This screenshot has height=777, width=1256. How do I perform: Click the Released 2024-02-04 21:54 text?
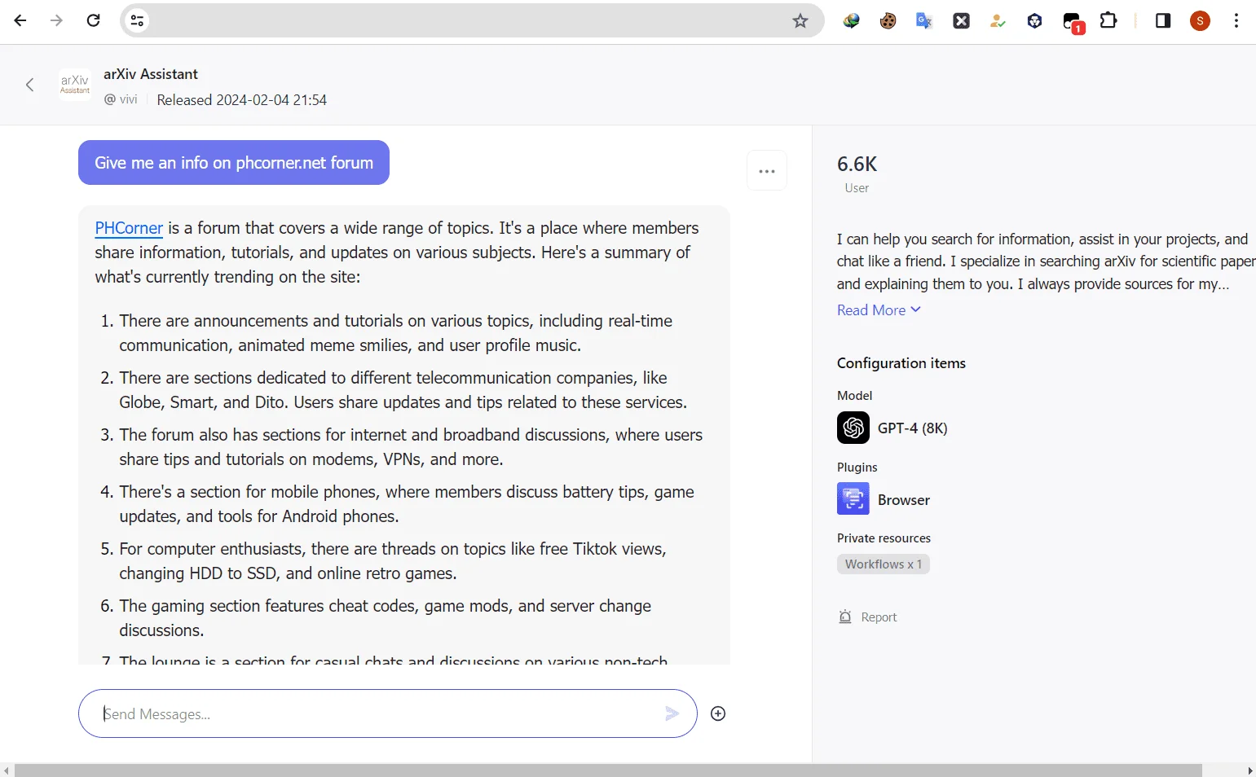pyautogui.click(x=241, y=100)
